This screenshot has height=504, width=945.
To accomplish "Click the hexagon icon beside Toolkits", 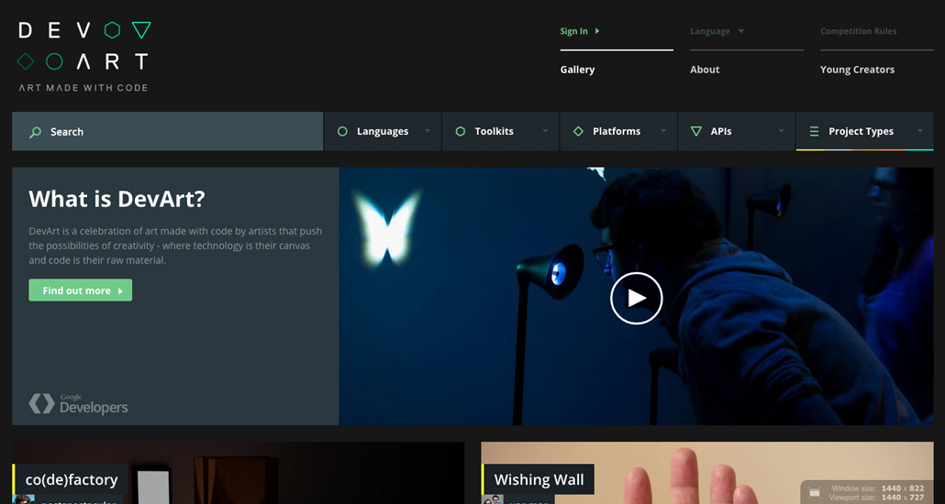I will pyautogui.click(x=461, y=131).
